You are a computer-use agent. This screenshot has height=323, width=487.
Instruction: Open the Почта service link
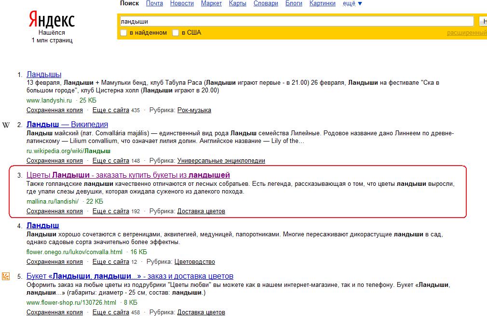[x=154, y=3]
